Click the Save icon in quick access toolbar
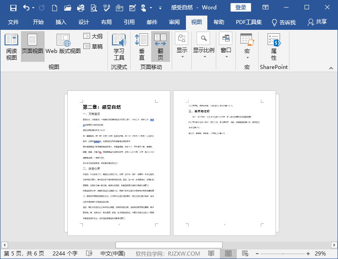Viewport: 338px width, 259px height. point(13,8)
